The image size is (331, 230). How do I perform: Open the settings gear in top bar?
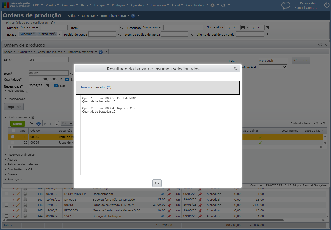(x=212, y=5)
